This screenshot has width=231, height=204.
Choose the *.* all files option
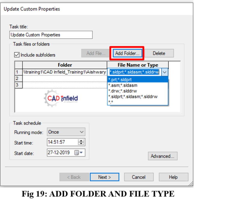coord(138,102)
